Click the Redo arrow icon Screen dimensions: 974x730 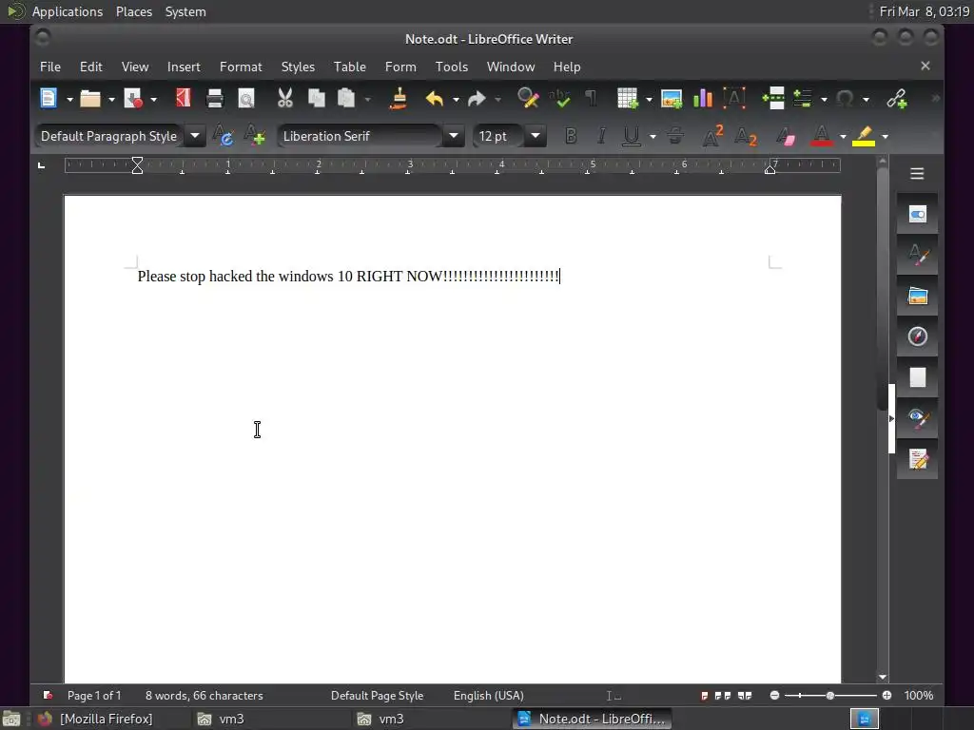point(477,98)
